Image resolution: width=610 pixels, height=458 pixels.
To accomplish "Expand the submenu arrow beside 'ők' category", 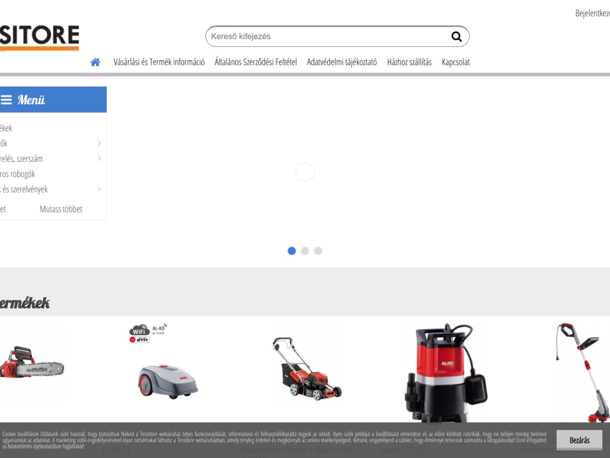I will [99, 143].
